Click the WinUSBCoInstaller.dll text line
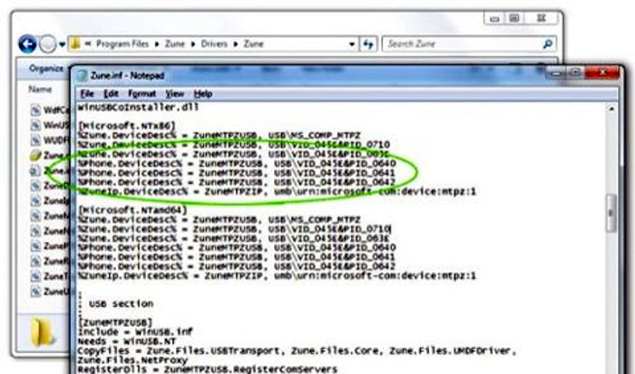This screenshot has height=374, width=635. (x=138, y=108)
